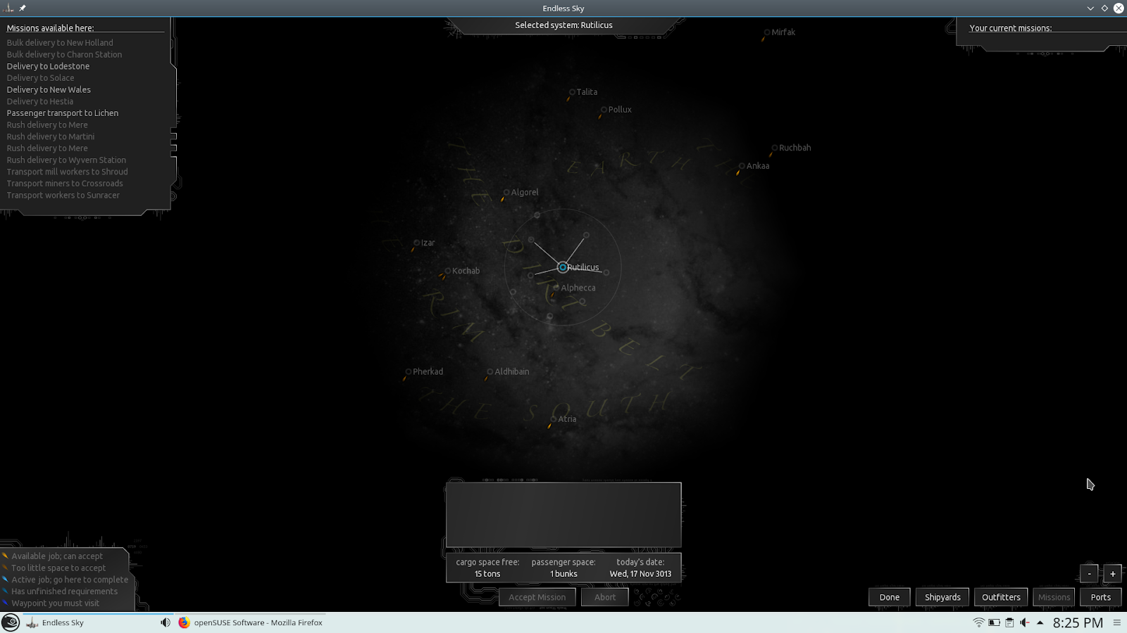Choose the Delivery to Lodestone mission

[48, 66]
